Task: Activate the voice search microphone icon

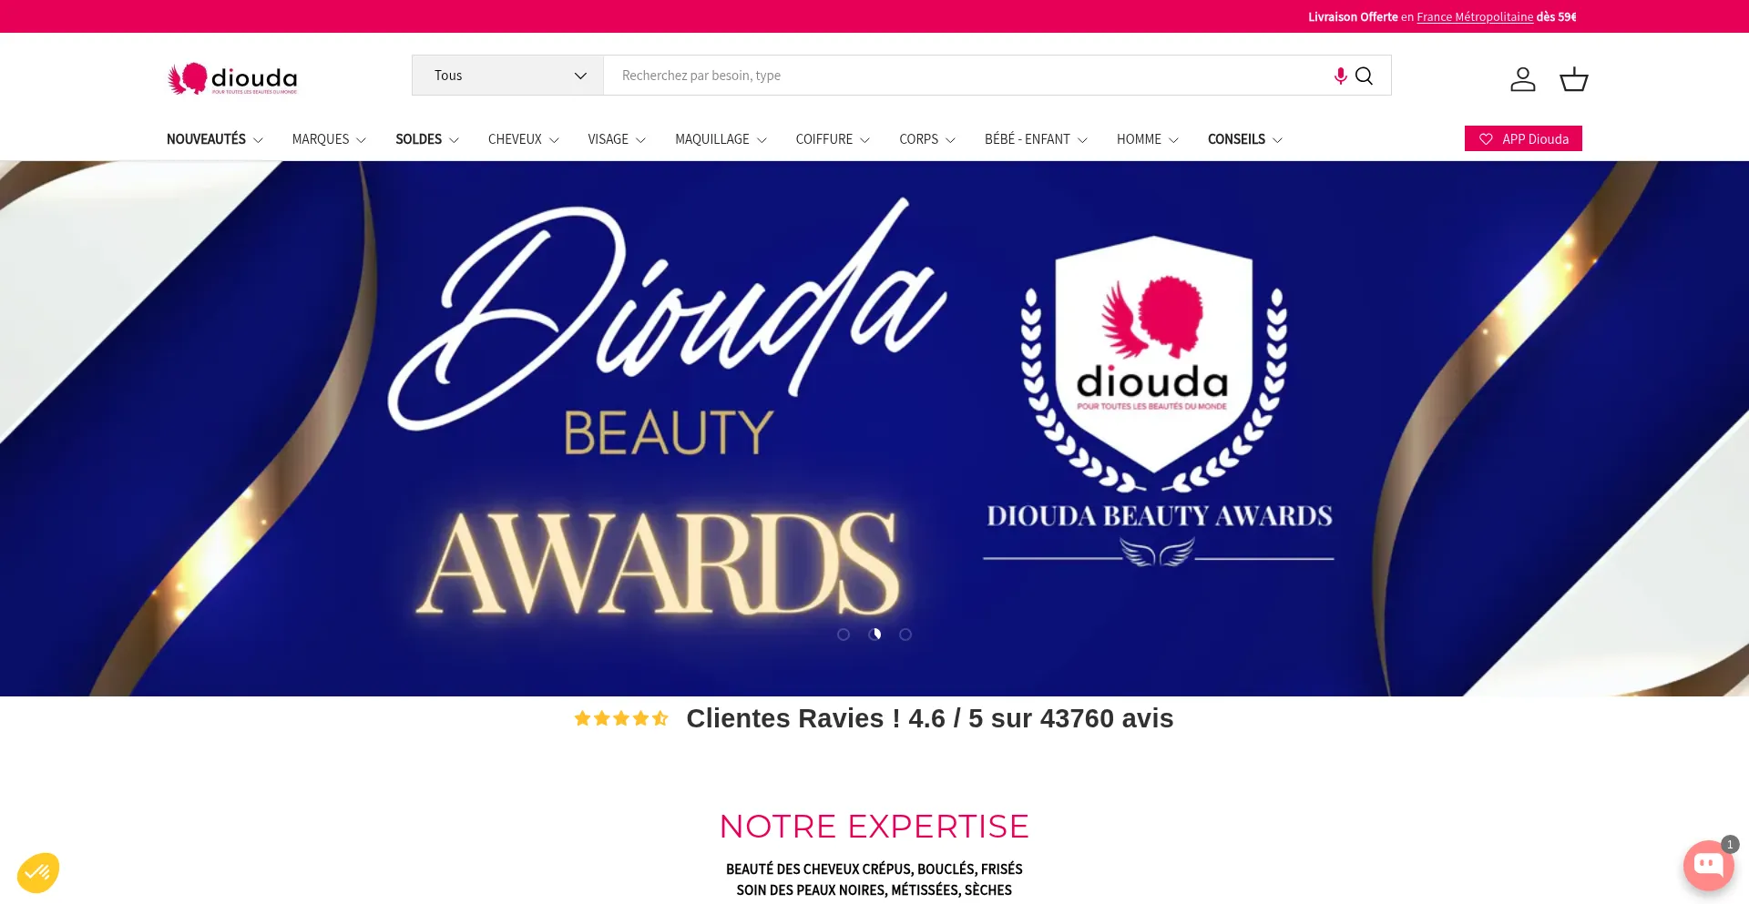Action: click(1339, 76)
